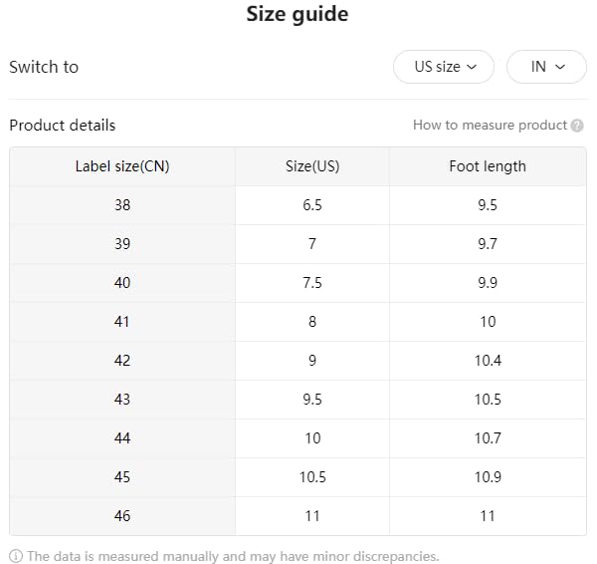
Task: Open the US size dropdown
Action: click(444, 67)
